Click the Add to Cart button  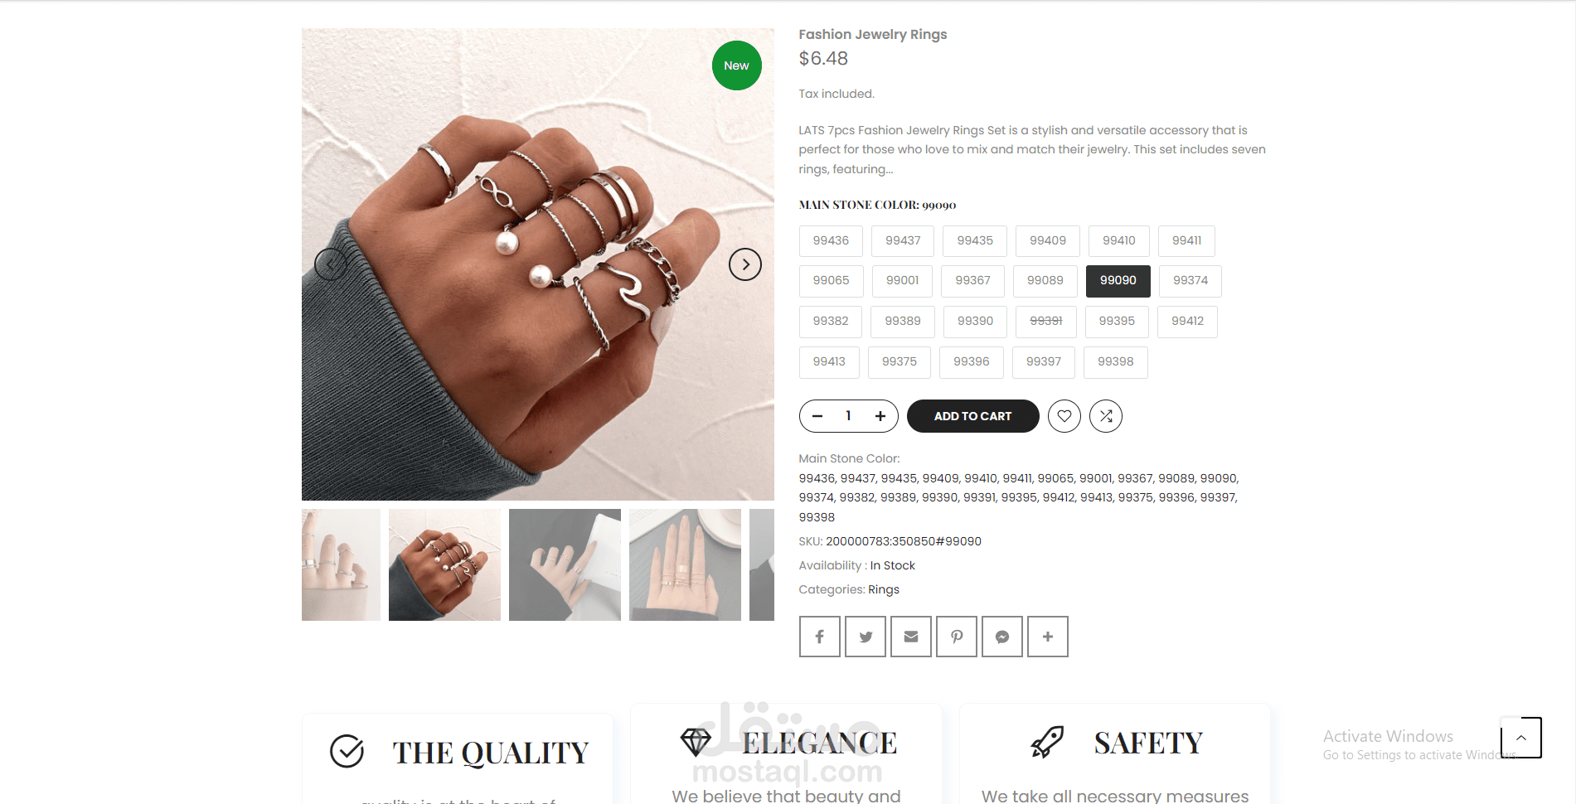point(972,416)
